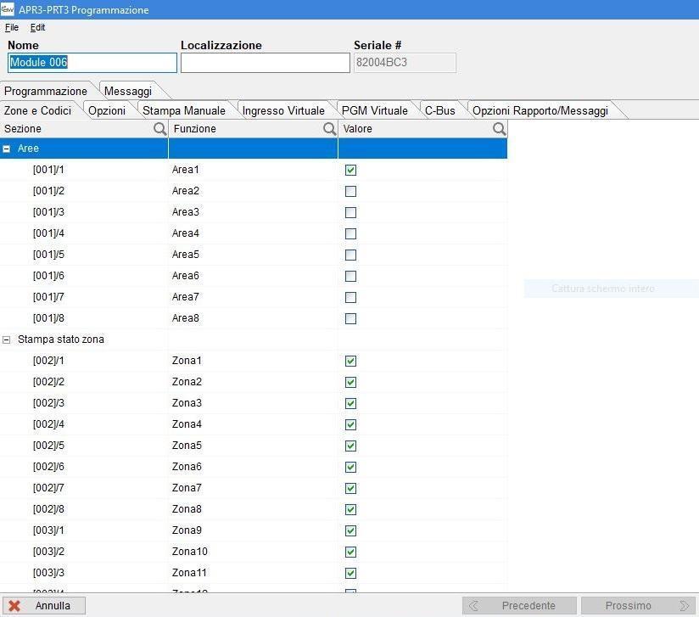This screenshot has height=617, width=699.
Task: Click the Precedente button
Action: (519, 605)
